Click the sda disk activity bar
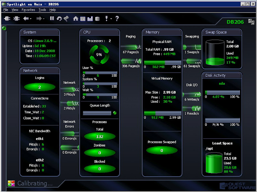 pos(222,92)
